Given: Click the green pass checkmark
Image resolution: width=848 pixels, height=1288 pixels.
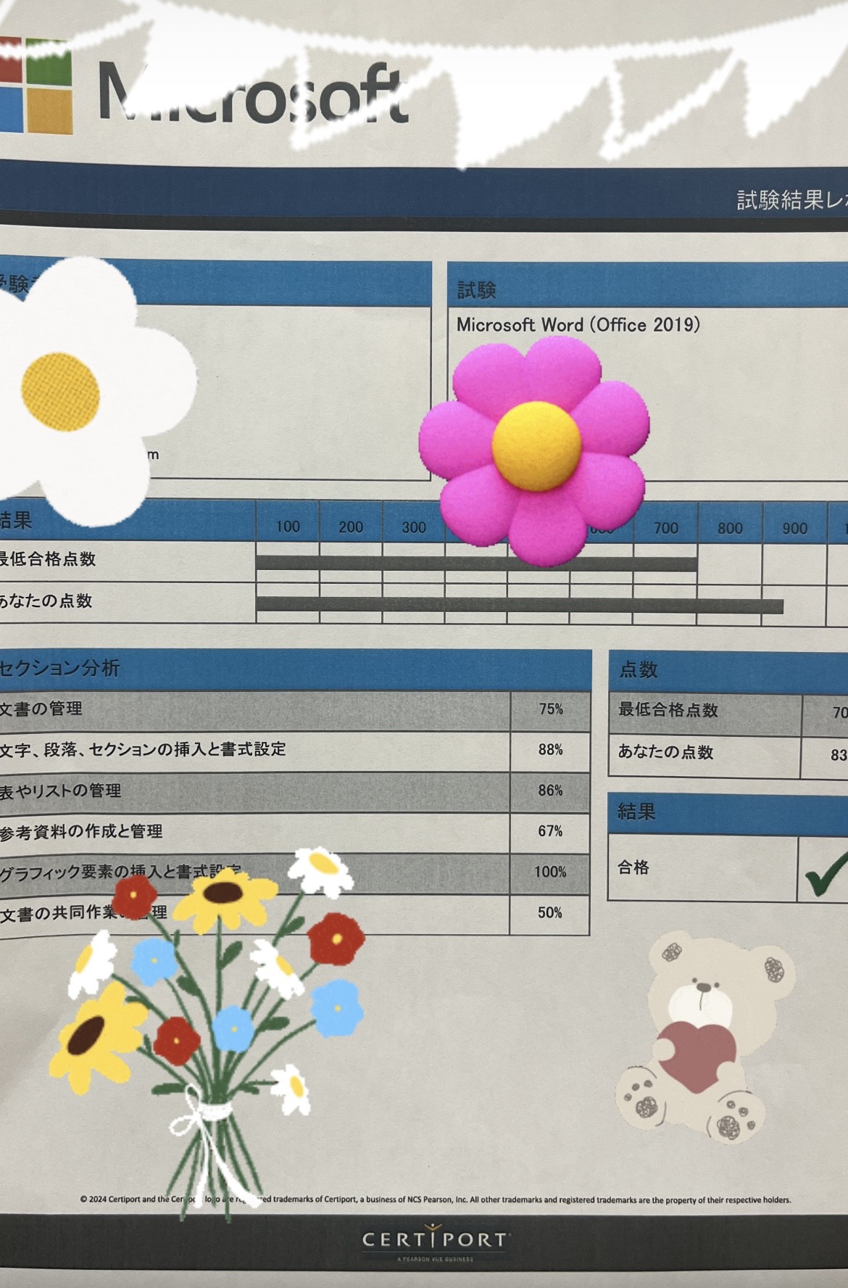Looking at the screenshot, I should click(x=826, y=872).
